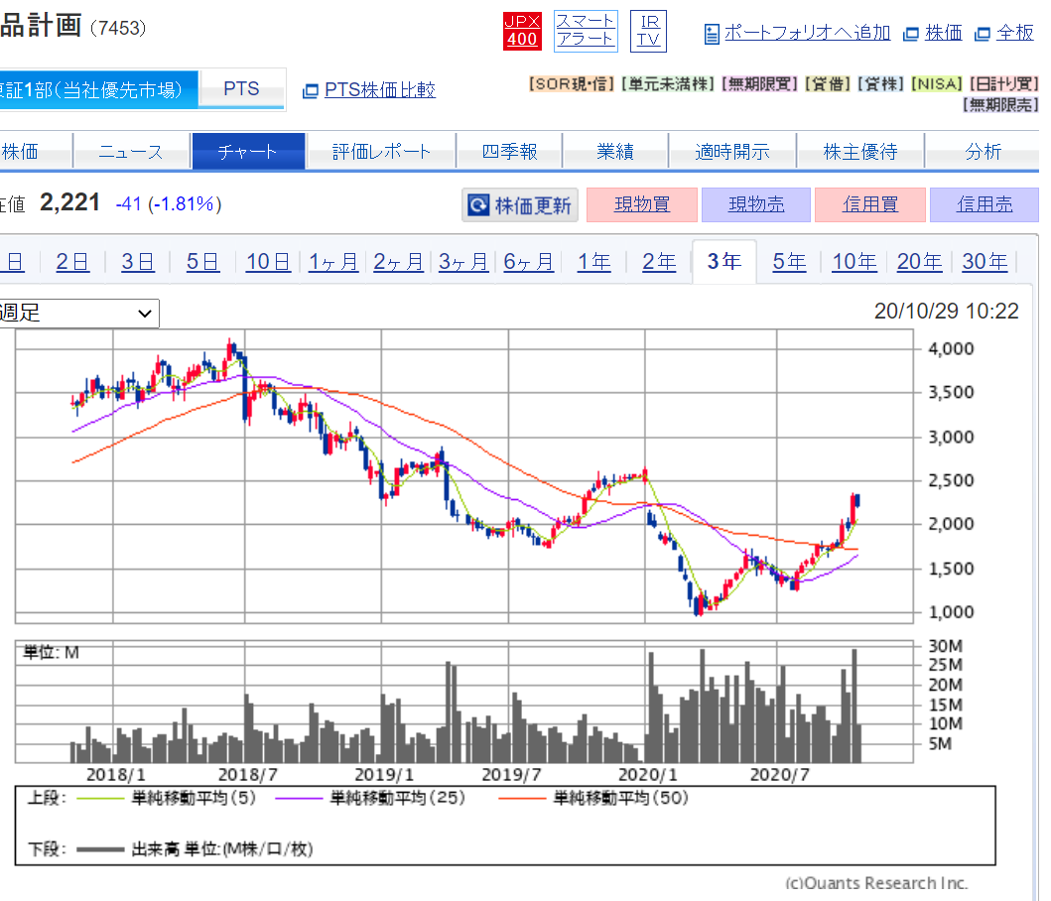Viewport: 1051px width, 901px height.
Task: Click the 株価更新 button
Action: (x=520, y=204)
